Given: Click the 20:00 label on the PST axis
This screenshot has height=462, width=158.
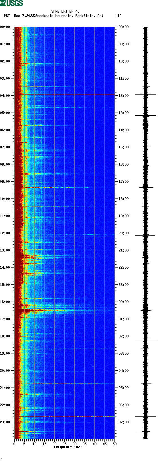Looking at the screenshot, I should click(x=5, y=371).
